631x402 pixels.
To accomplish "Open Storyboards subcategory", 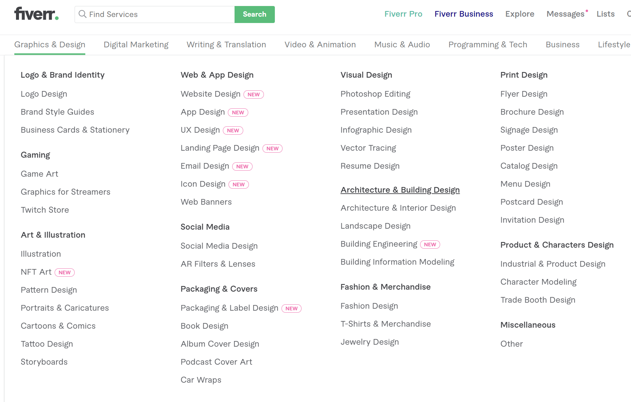I will pyautogui.click(x=44, y=362).
